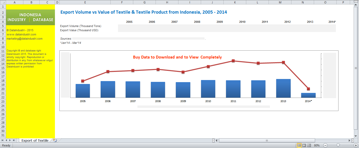Viewport: 359px width, 148px height.
Task: Open the 80% zoom level dialog
Action: click(x=317, y=145)
